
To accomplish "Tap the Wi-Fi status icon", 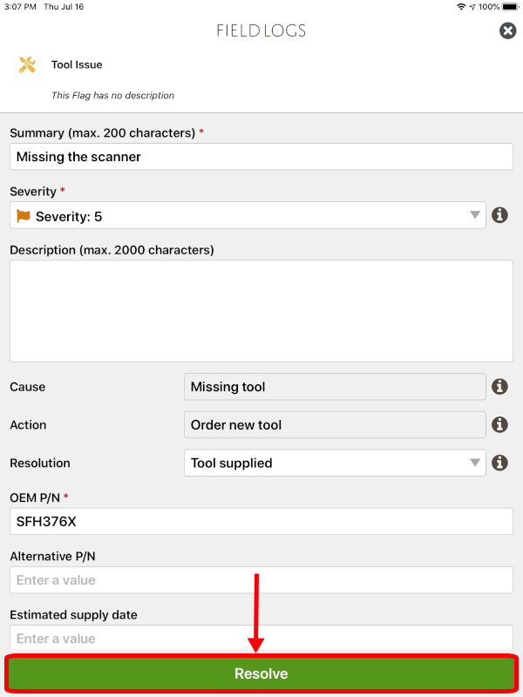I will [x=460, y=7].
